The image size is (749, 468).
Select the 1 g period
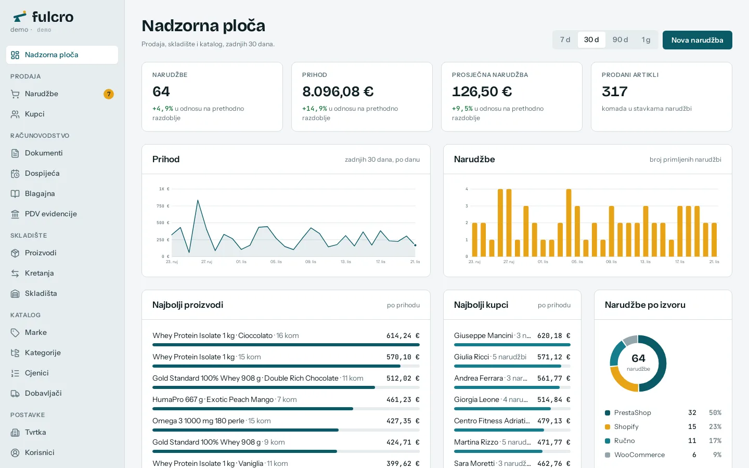(646, 40)
